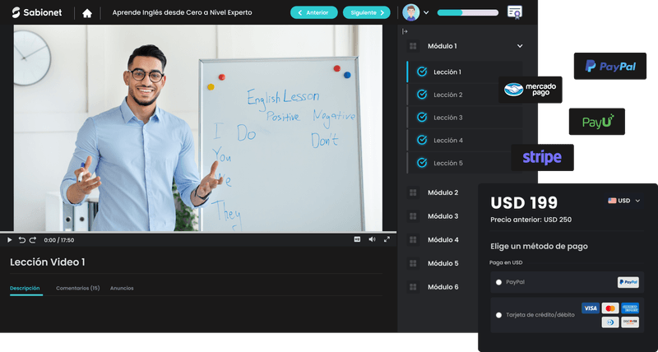Click the American Express icon
Image resolution: width=658 pixels, height=352 pixels.
pos(630,308)
